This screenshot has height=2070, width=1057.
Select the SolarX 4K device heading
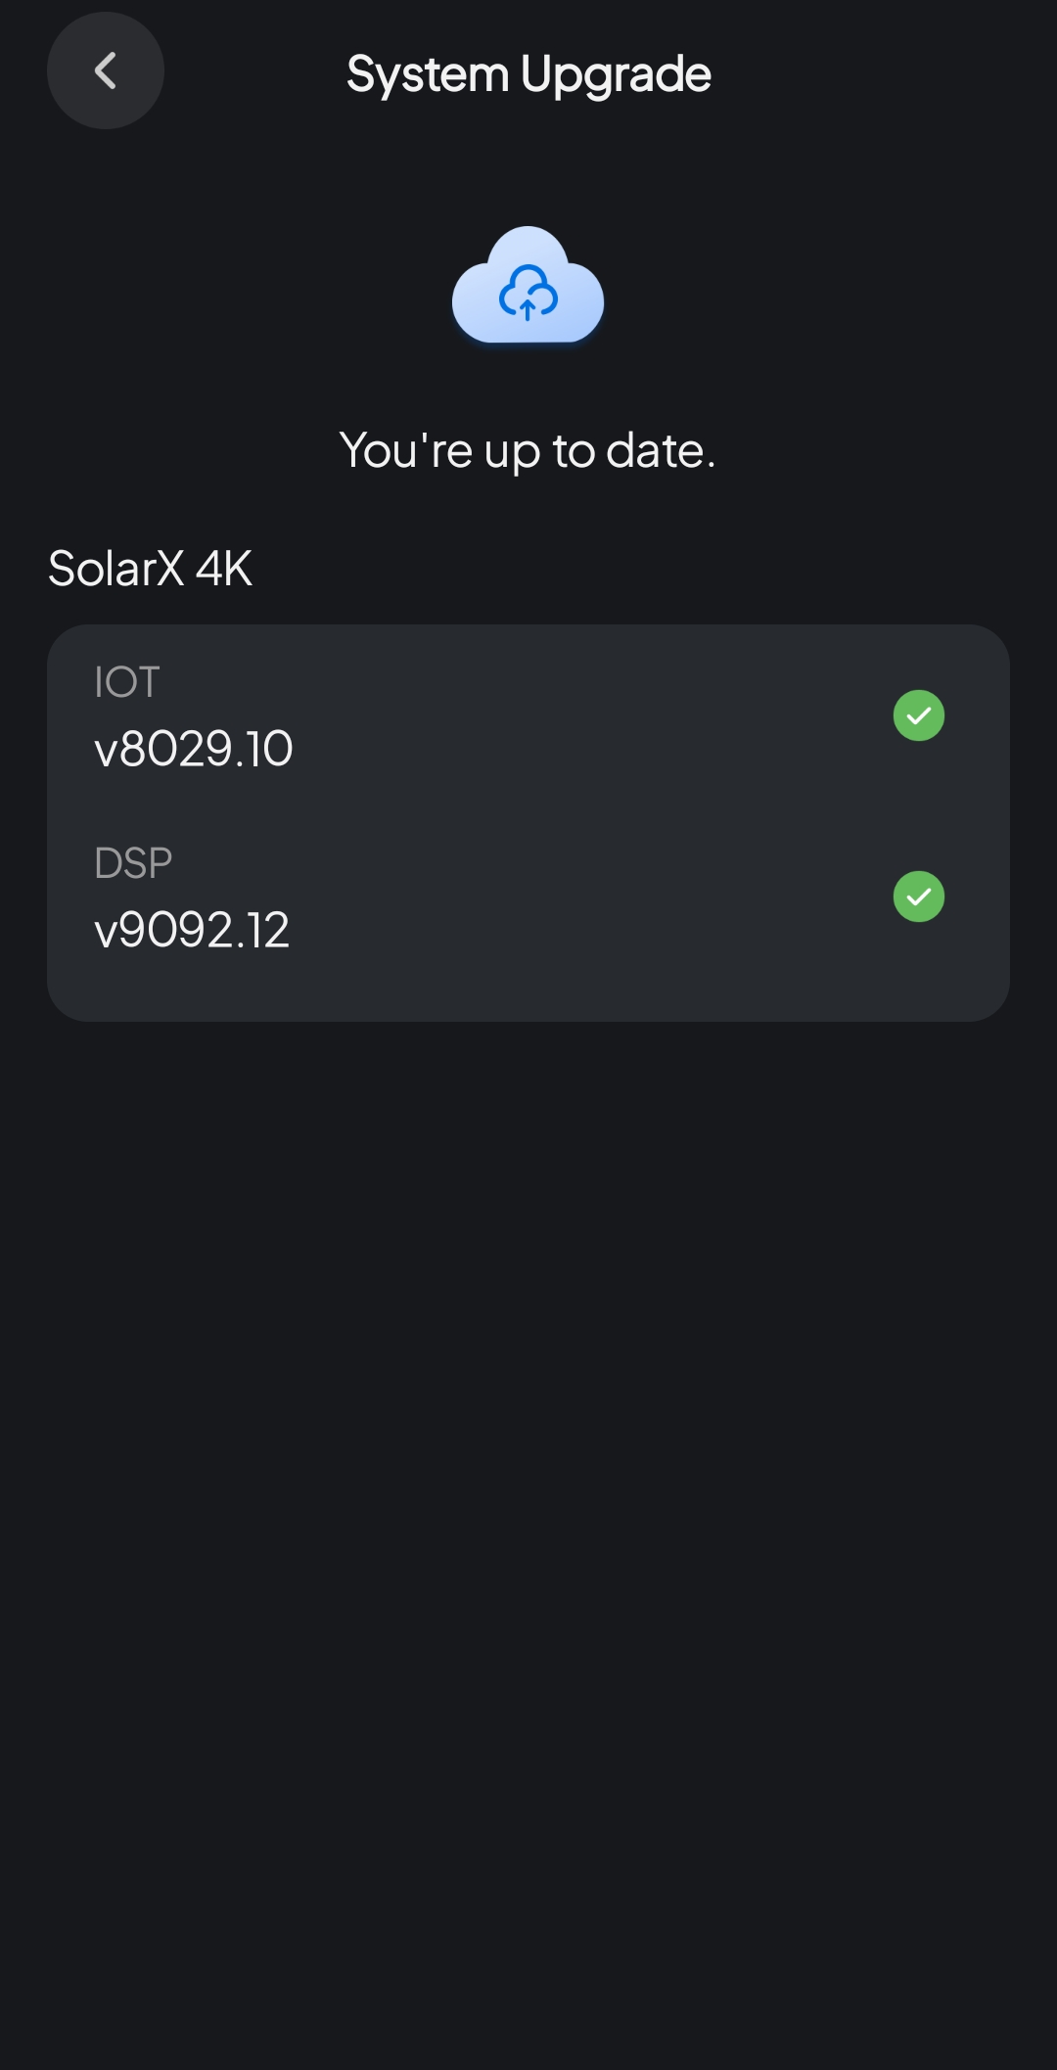tap(150, 569)
